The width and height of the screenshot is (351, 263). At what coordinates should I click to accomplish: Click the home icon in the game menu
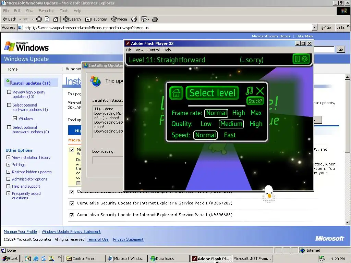point(177,93)
